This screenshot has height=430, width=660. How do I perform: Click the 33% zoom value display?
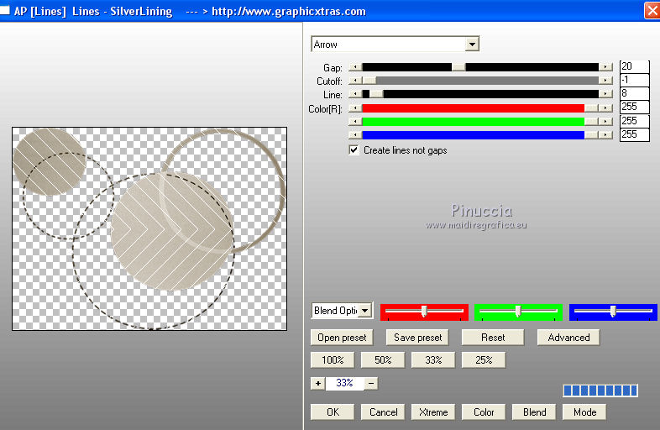coord(345,383)
